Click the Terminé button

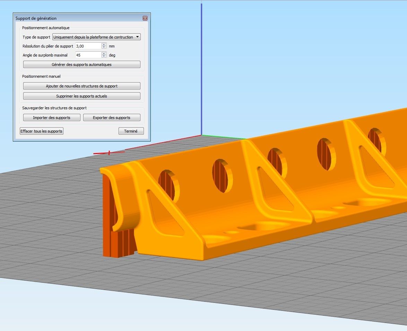click(131, 131)
